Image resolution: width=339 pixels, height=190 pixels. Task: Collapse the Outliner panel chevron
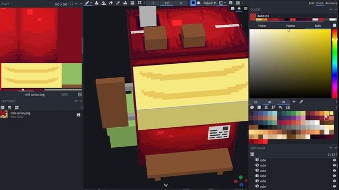(336, 148)
